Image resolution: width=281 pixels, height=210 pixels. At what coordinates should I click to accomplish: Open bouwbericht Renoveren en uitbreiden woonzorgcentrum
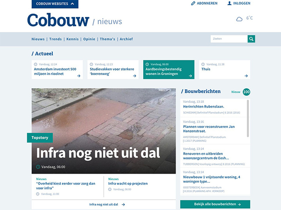tap(206, 156)
